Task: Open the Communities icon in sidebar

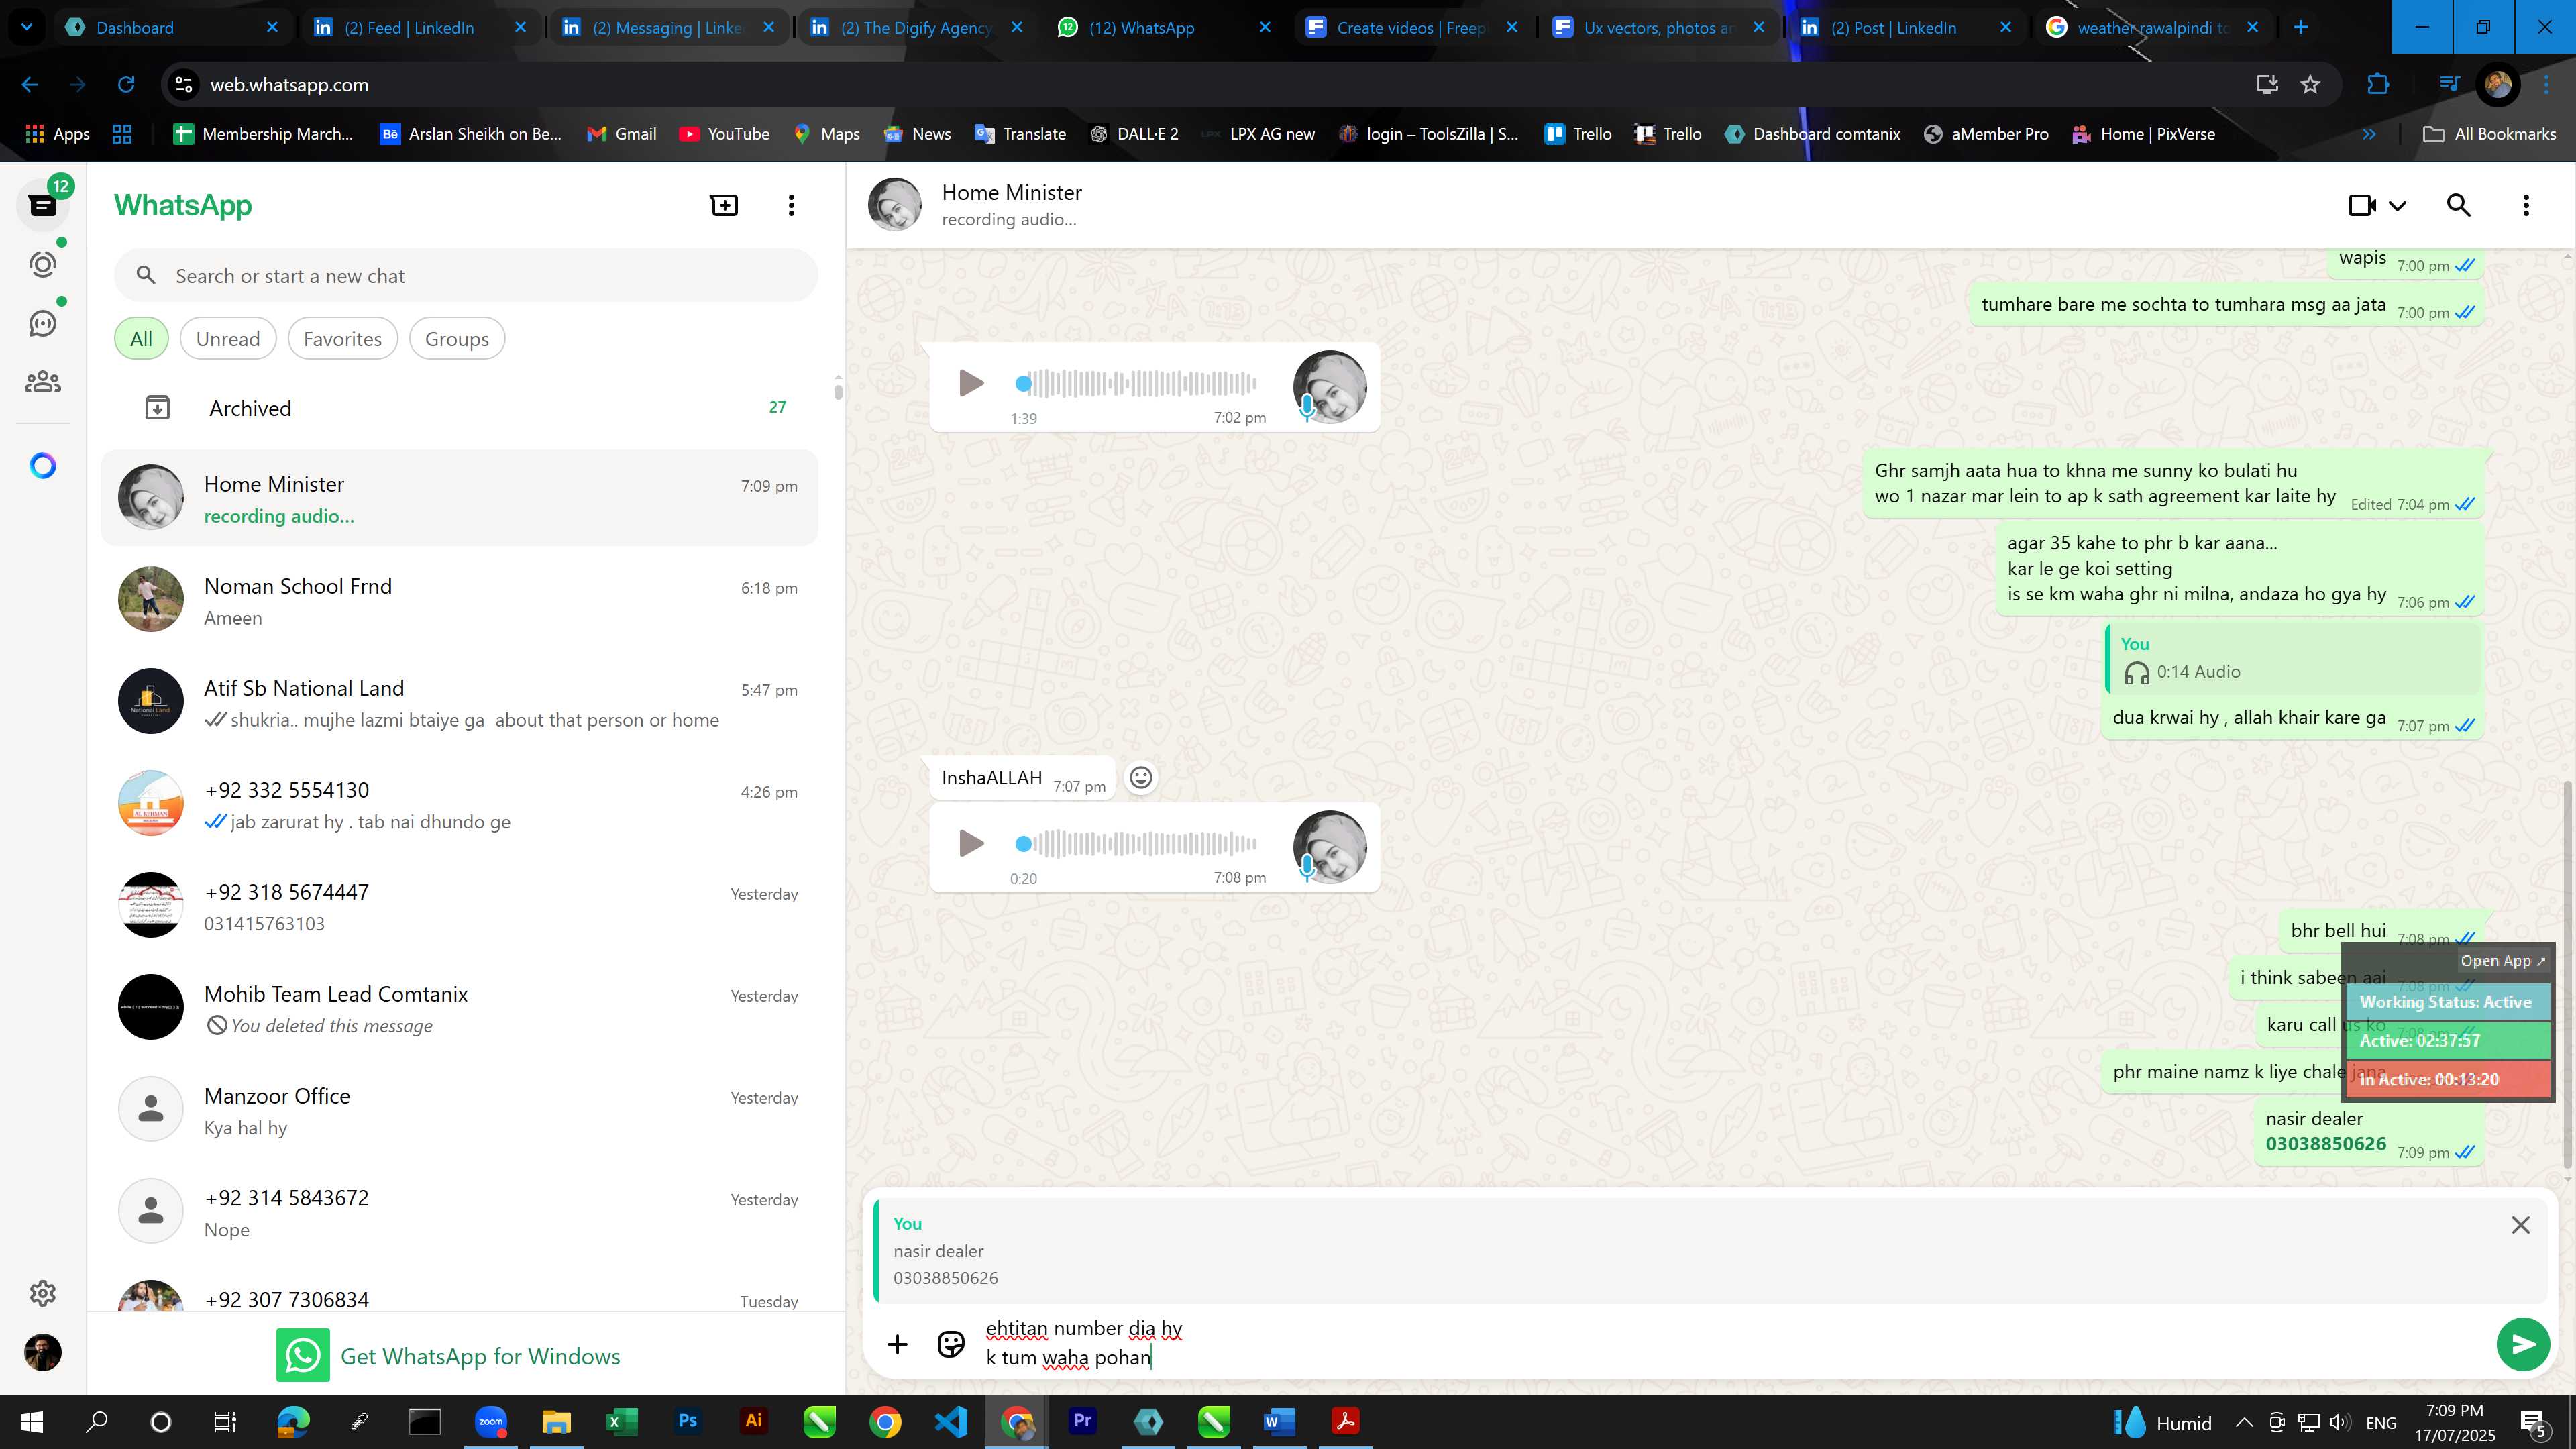Action: tap(42, 382)
